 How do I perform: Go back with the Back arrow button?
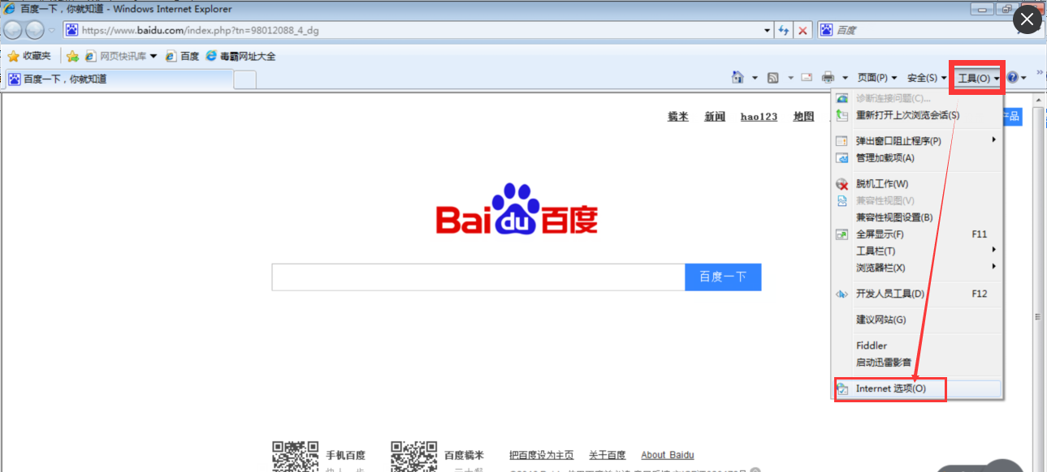[13, 30]
